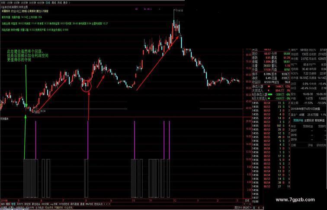This screenshot has width=327, height=210.
Task: Click the 最低 value 58.61
Action: pyautogui.click(x=286, y=62)
